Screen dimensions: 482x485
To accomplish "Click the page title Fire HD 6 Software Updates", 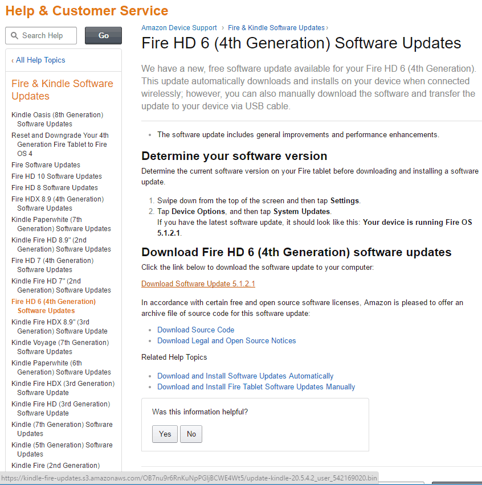I will (x=301, y=43).
